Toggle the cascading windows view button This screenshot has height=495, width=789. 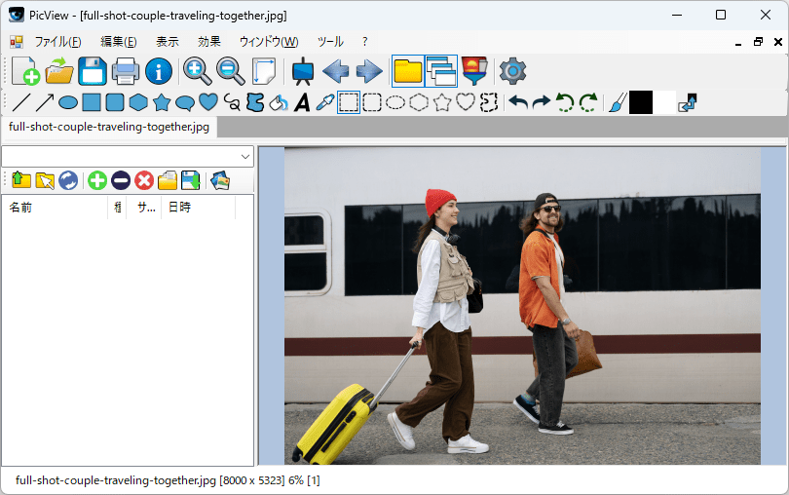pyautogui.click(x=441, y=71)
